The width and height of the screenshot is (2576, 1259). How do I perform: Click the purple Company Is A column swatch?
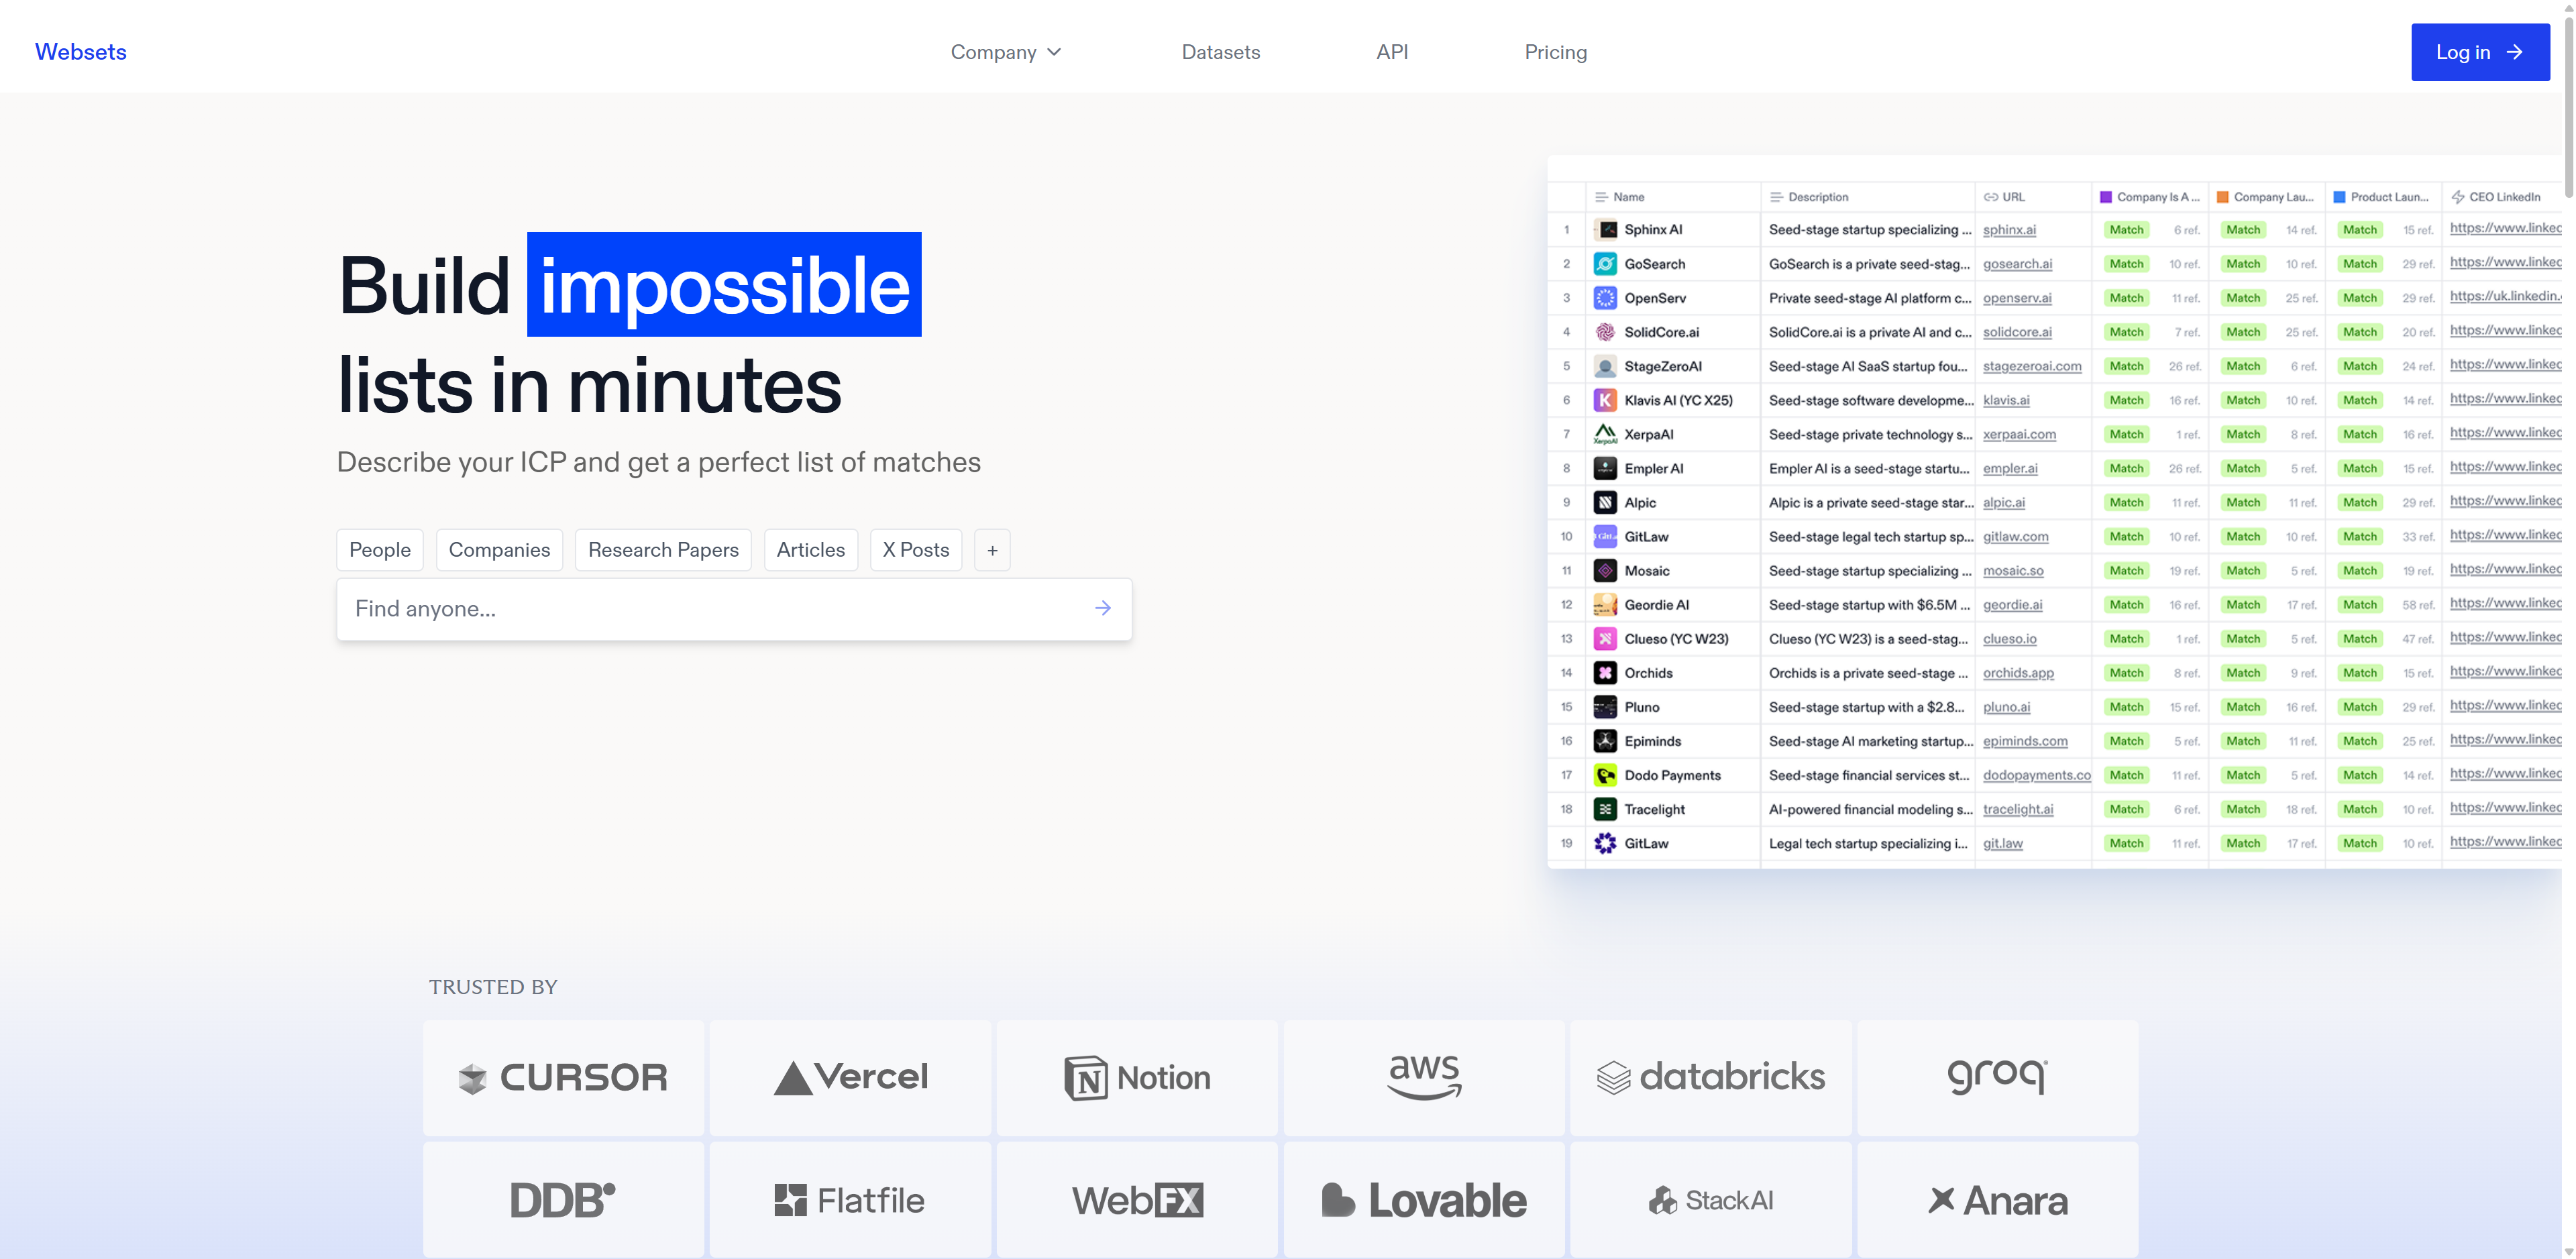[x=2105, y=197]
